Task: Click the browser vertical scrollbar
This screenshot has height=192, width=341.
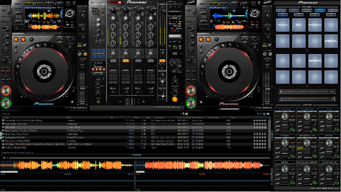Action: (269, 133)
